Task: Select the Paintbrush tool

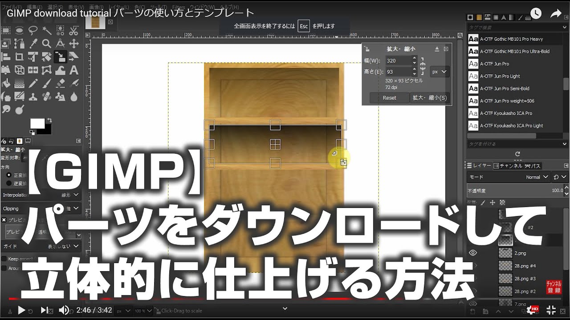Action: (47, 84)
